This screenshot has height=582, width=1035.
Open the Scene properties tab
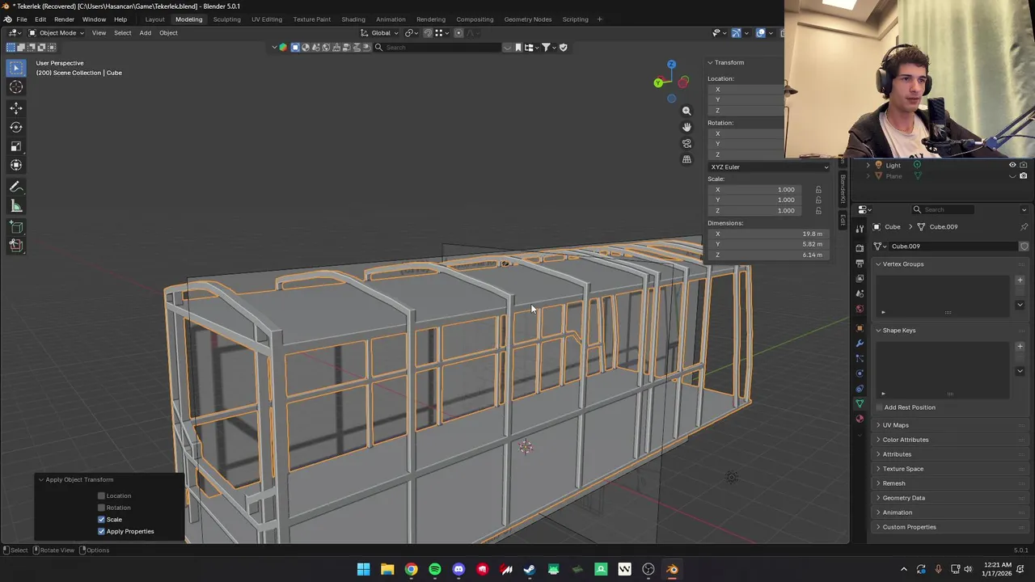(x=860, y=293)
